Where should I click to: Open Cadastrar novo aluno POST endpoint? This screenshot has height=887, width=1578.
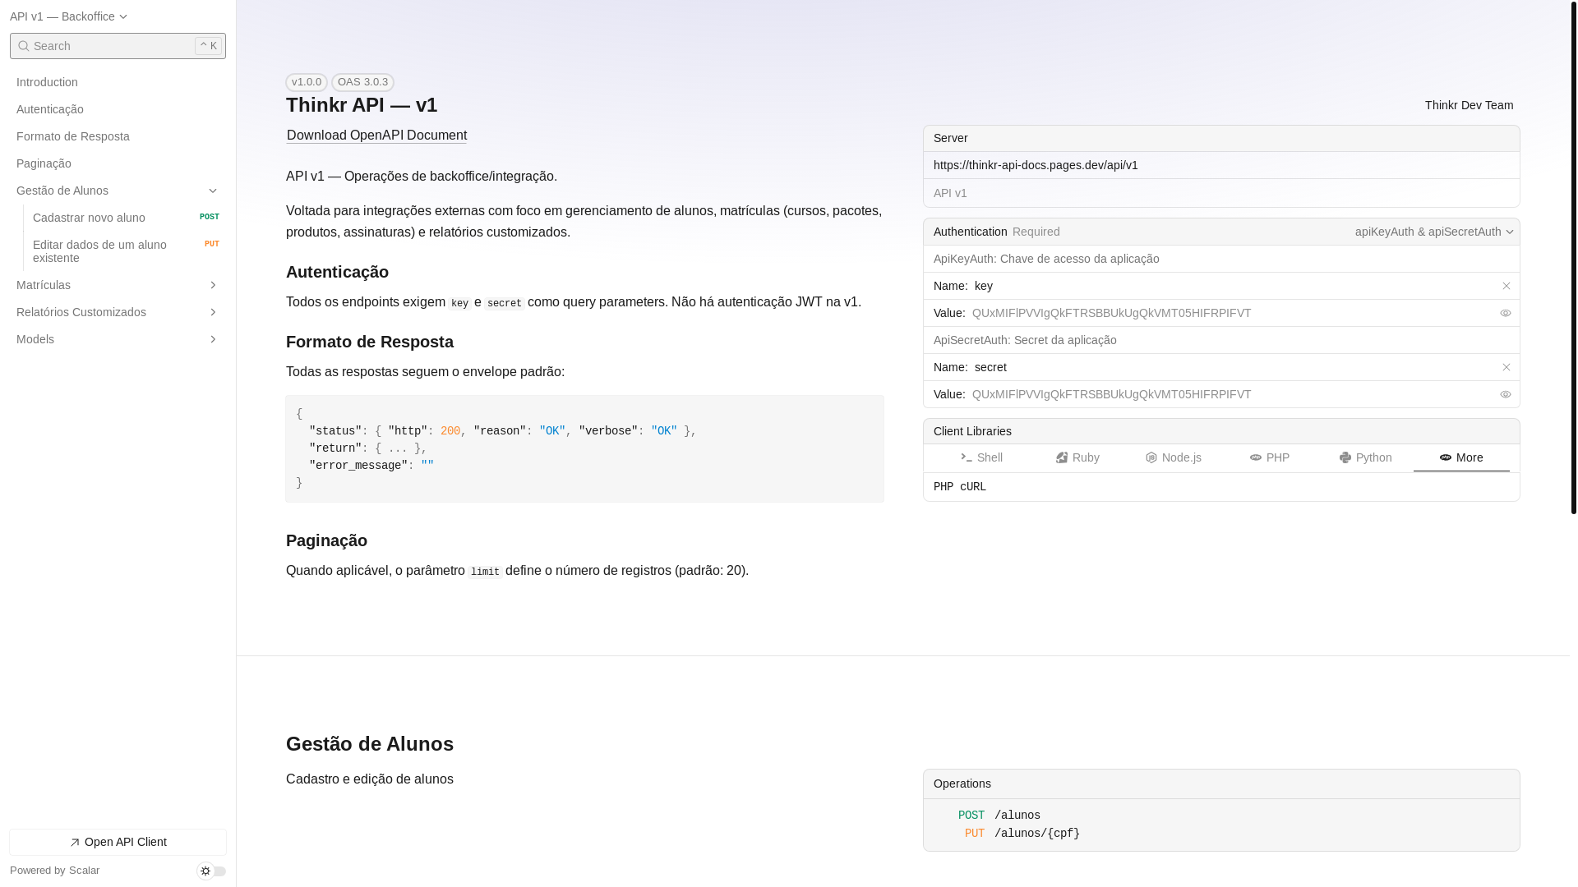126,218
